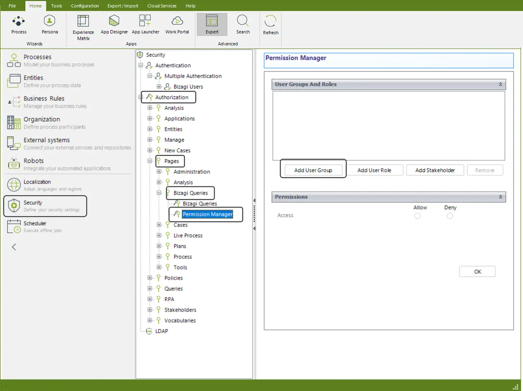Select Bizagi Users in the tree
The image size is (523, 391).
point(188,87)
